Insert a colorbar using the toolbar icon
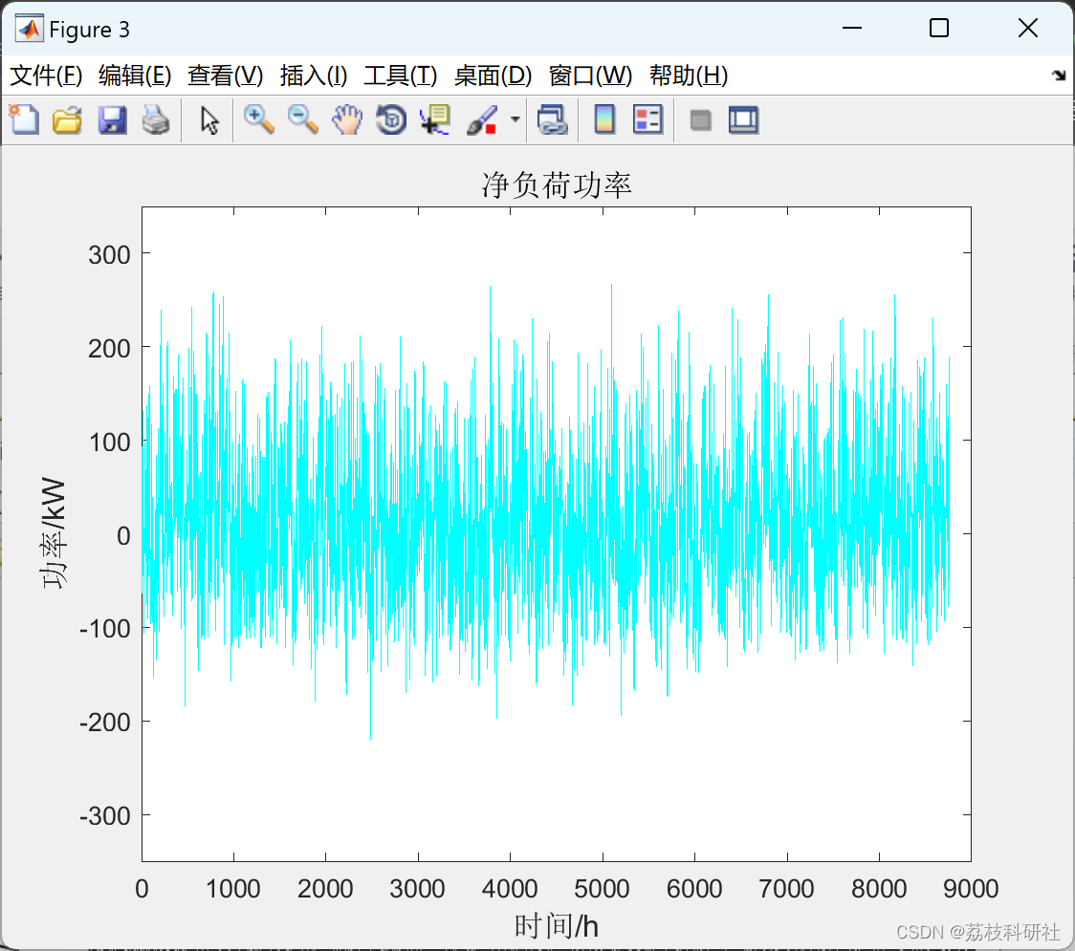The width and height of the screenshot is (1075, 951). [x=604, y=119]
